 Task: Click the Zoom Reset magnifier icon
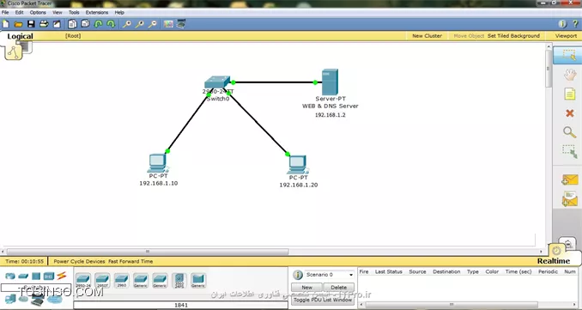tap(140, 24)
